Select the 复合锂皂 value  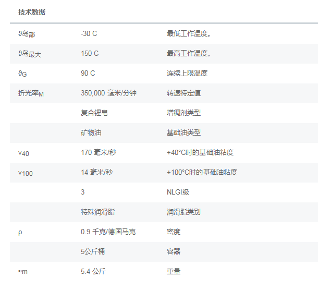tap(94, 113)
